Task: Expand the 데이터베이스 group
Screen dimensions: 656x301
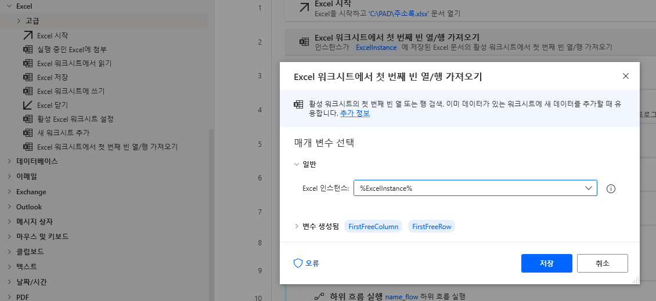Action: (9, 161)
